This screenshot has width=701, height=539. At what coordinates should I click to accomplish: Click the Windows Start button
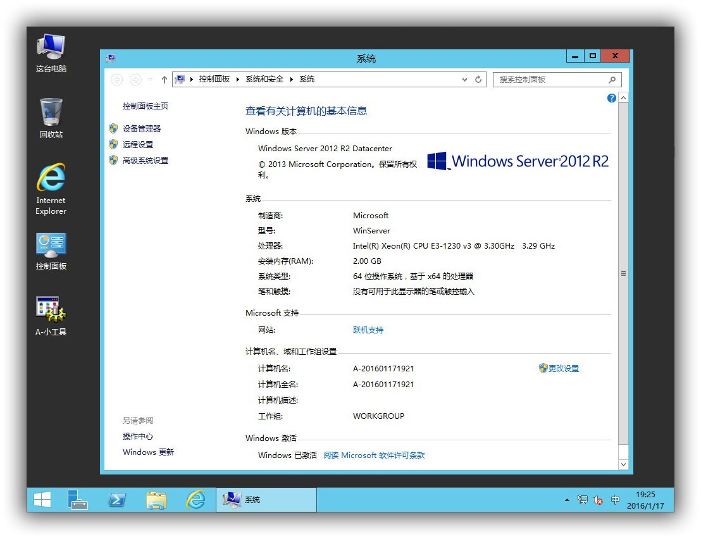pos(42,500)
